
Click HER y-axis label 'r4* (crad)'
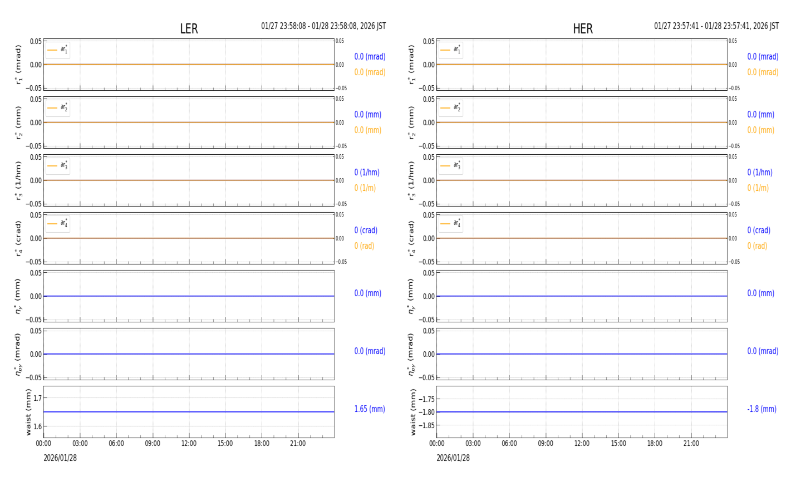[x=411, y=238]
